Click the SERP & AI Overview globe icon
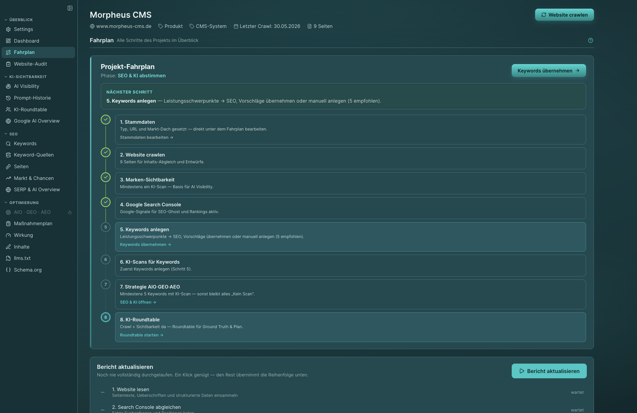637x413 pixels. (x=8, y=190)
